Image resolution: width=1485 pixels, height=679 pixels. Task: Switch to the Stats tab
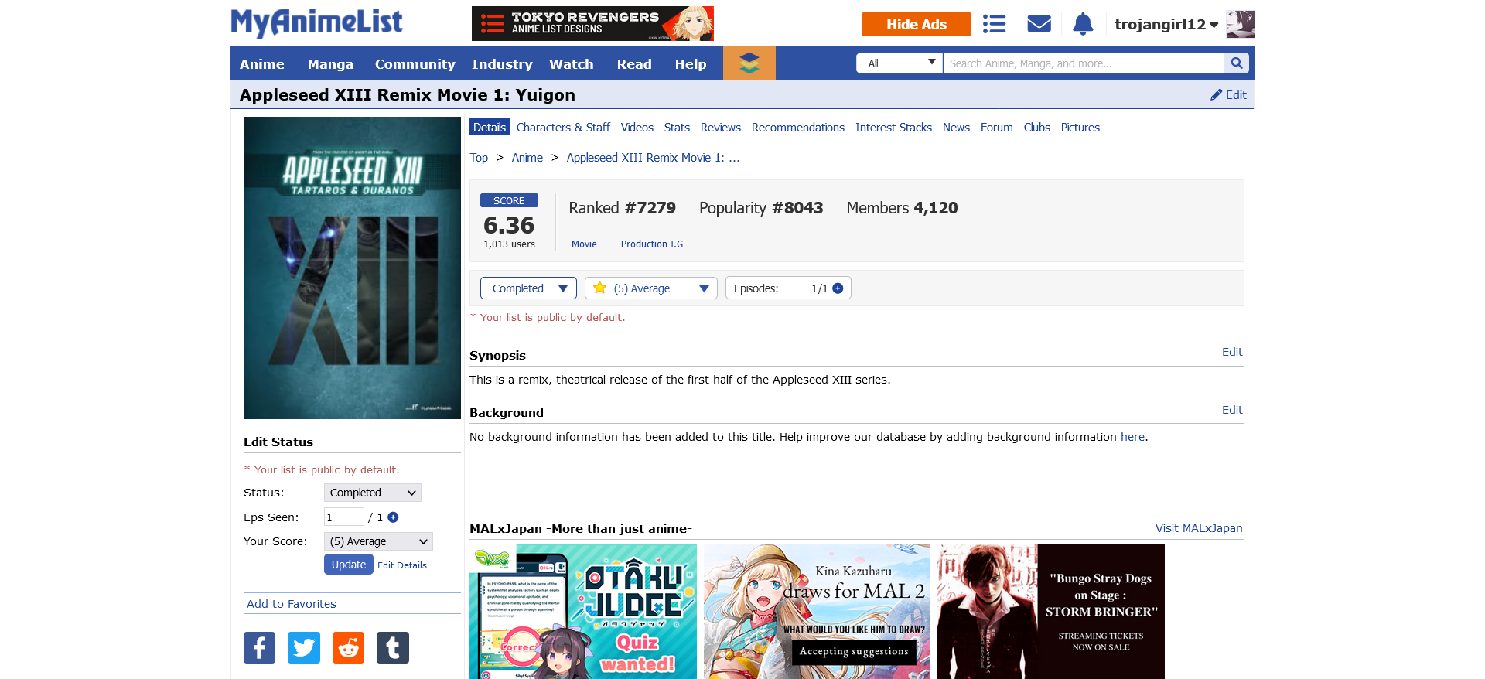coord(677,128)
